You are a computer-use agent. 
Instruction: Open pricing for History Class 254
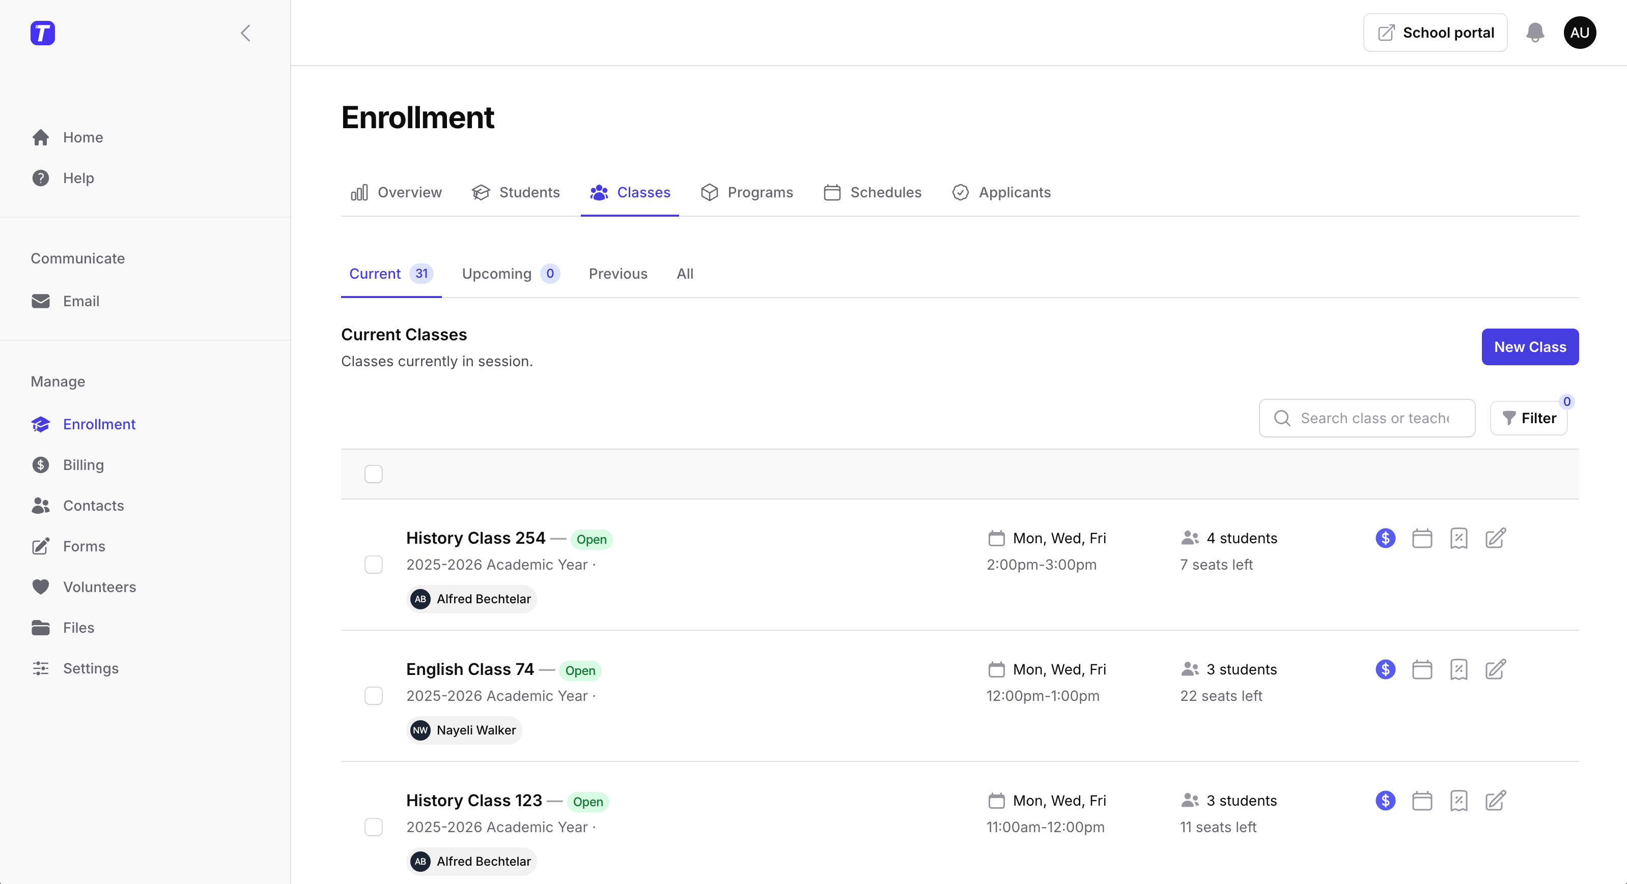(1385, 538)
